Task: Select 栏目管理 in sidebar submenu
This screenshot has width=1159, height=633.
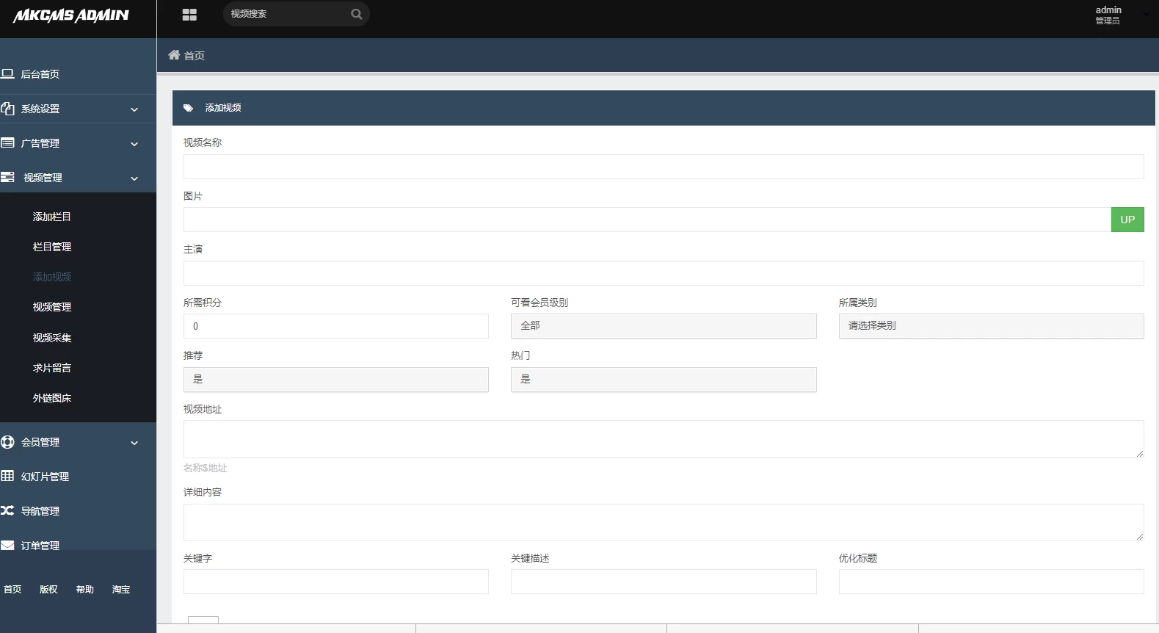Action: [x=52, y=247]
